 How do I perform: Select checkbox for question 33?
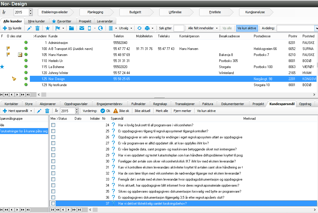point(53,179)
